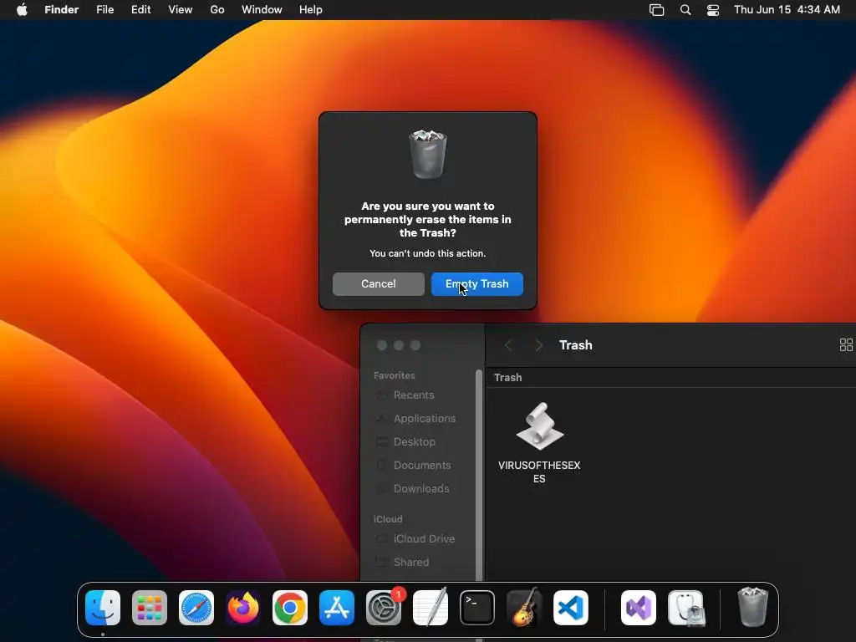Click the Trash window title text

576,345
